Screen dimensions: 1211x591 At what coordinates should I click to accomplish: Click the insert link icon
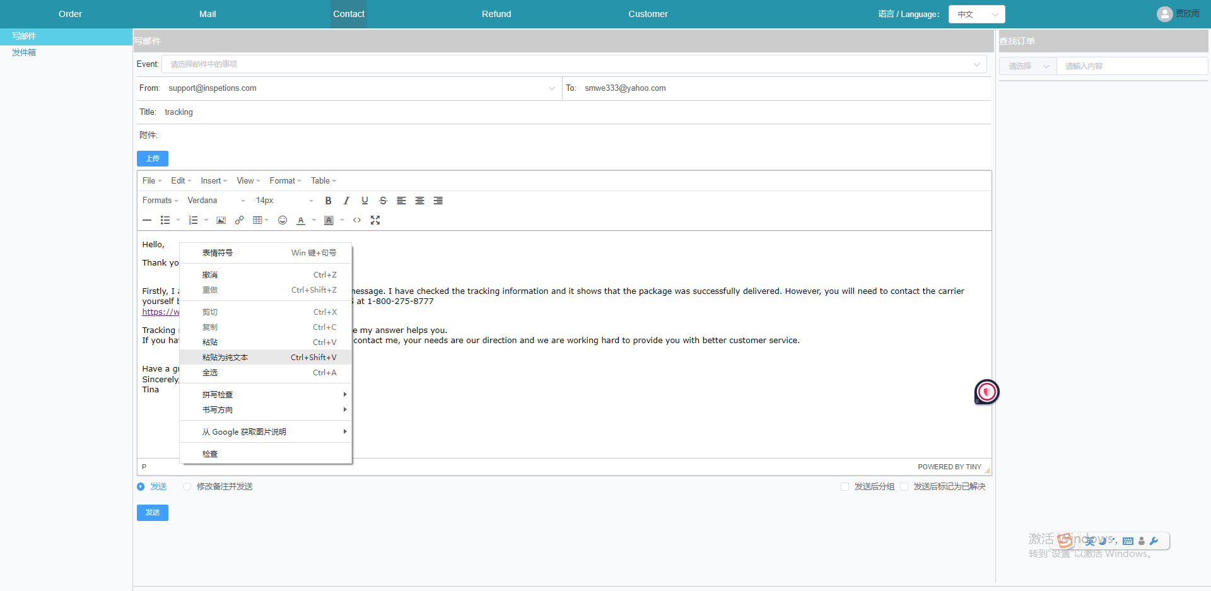coord(239,220)
